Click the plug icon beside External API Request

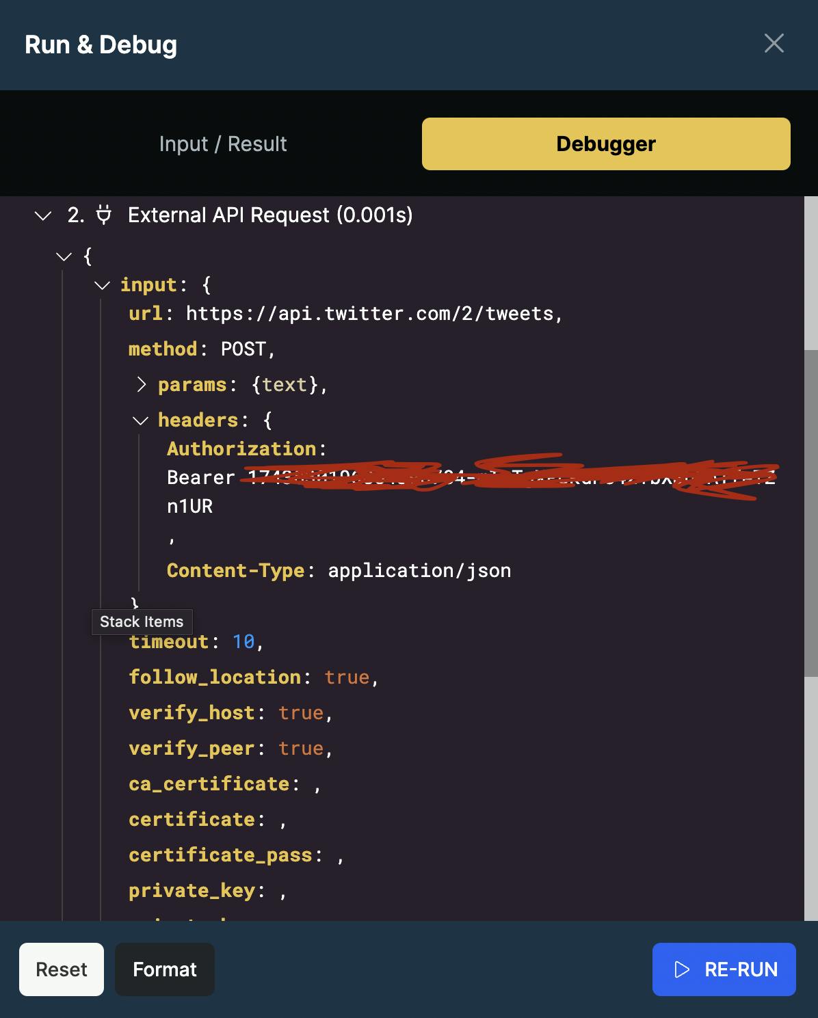tap(103, 215)
